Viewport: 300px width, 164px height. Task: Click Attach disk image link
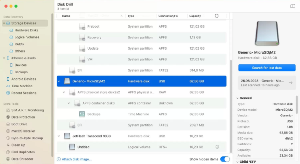pyautogui.click(x=76, y=159)
